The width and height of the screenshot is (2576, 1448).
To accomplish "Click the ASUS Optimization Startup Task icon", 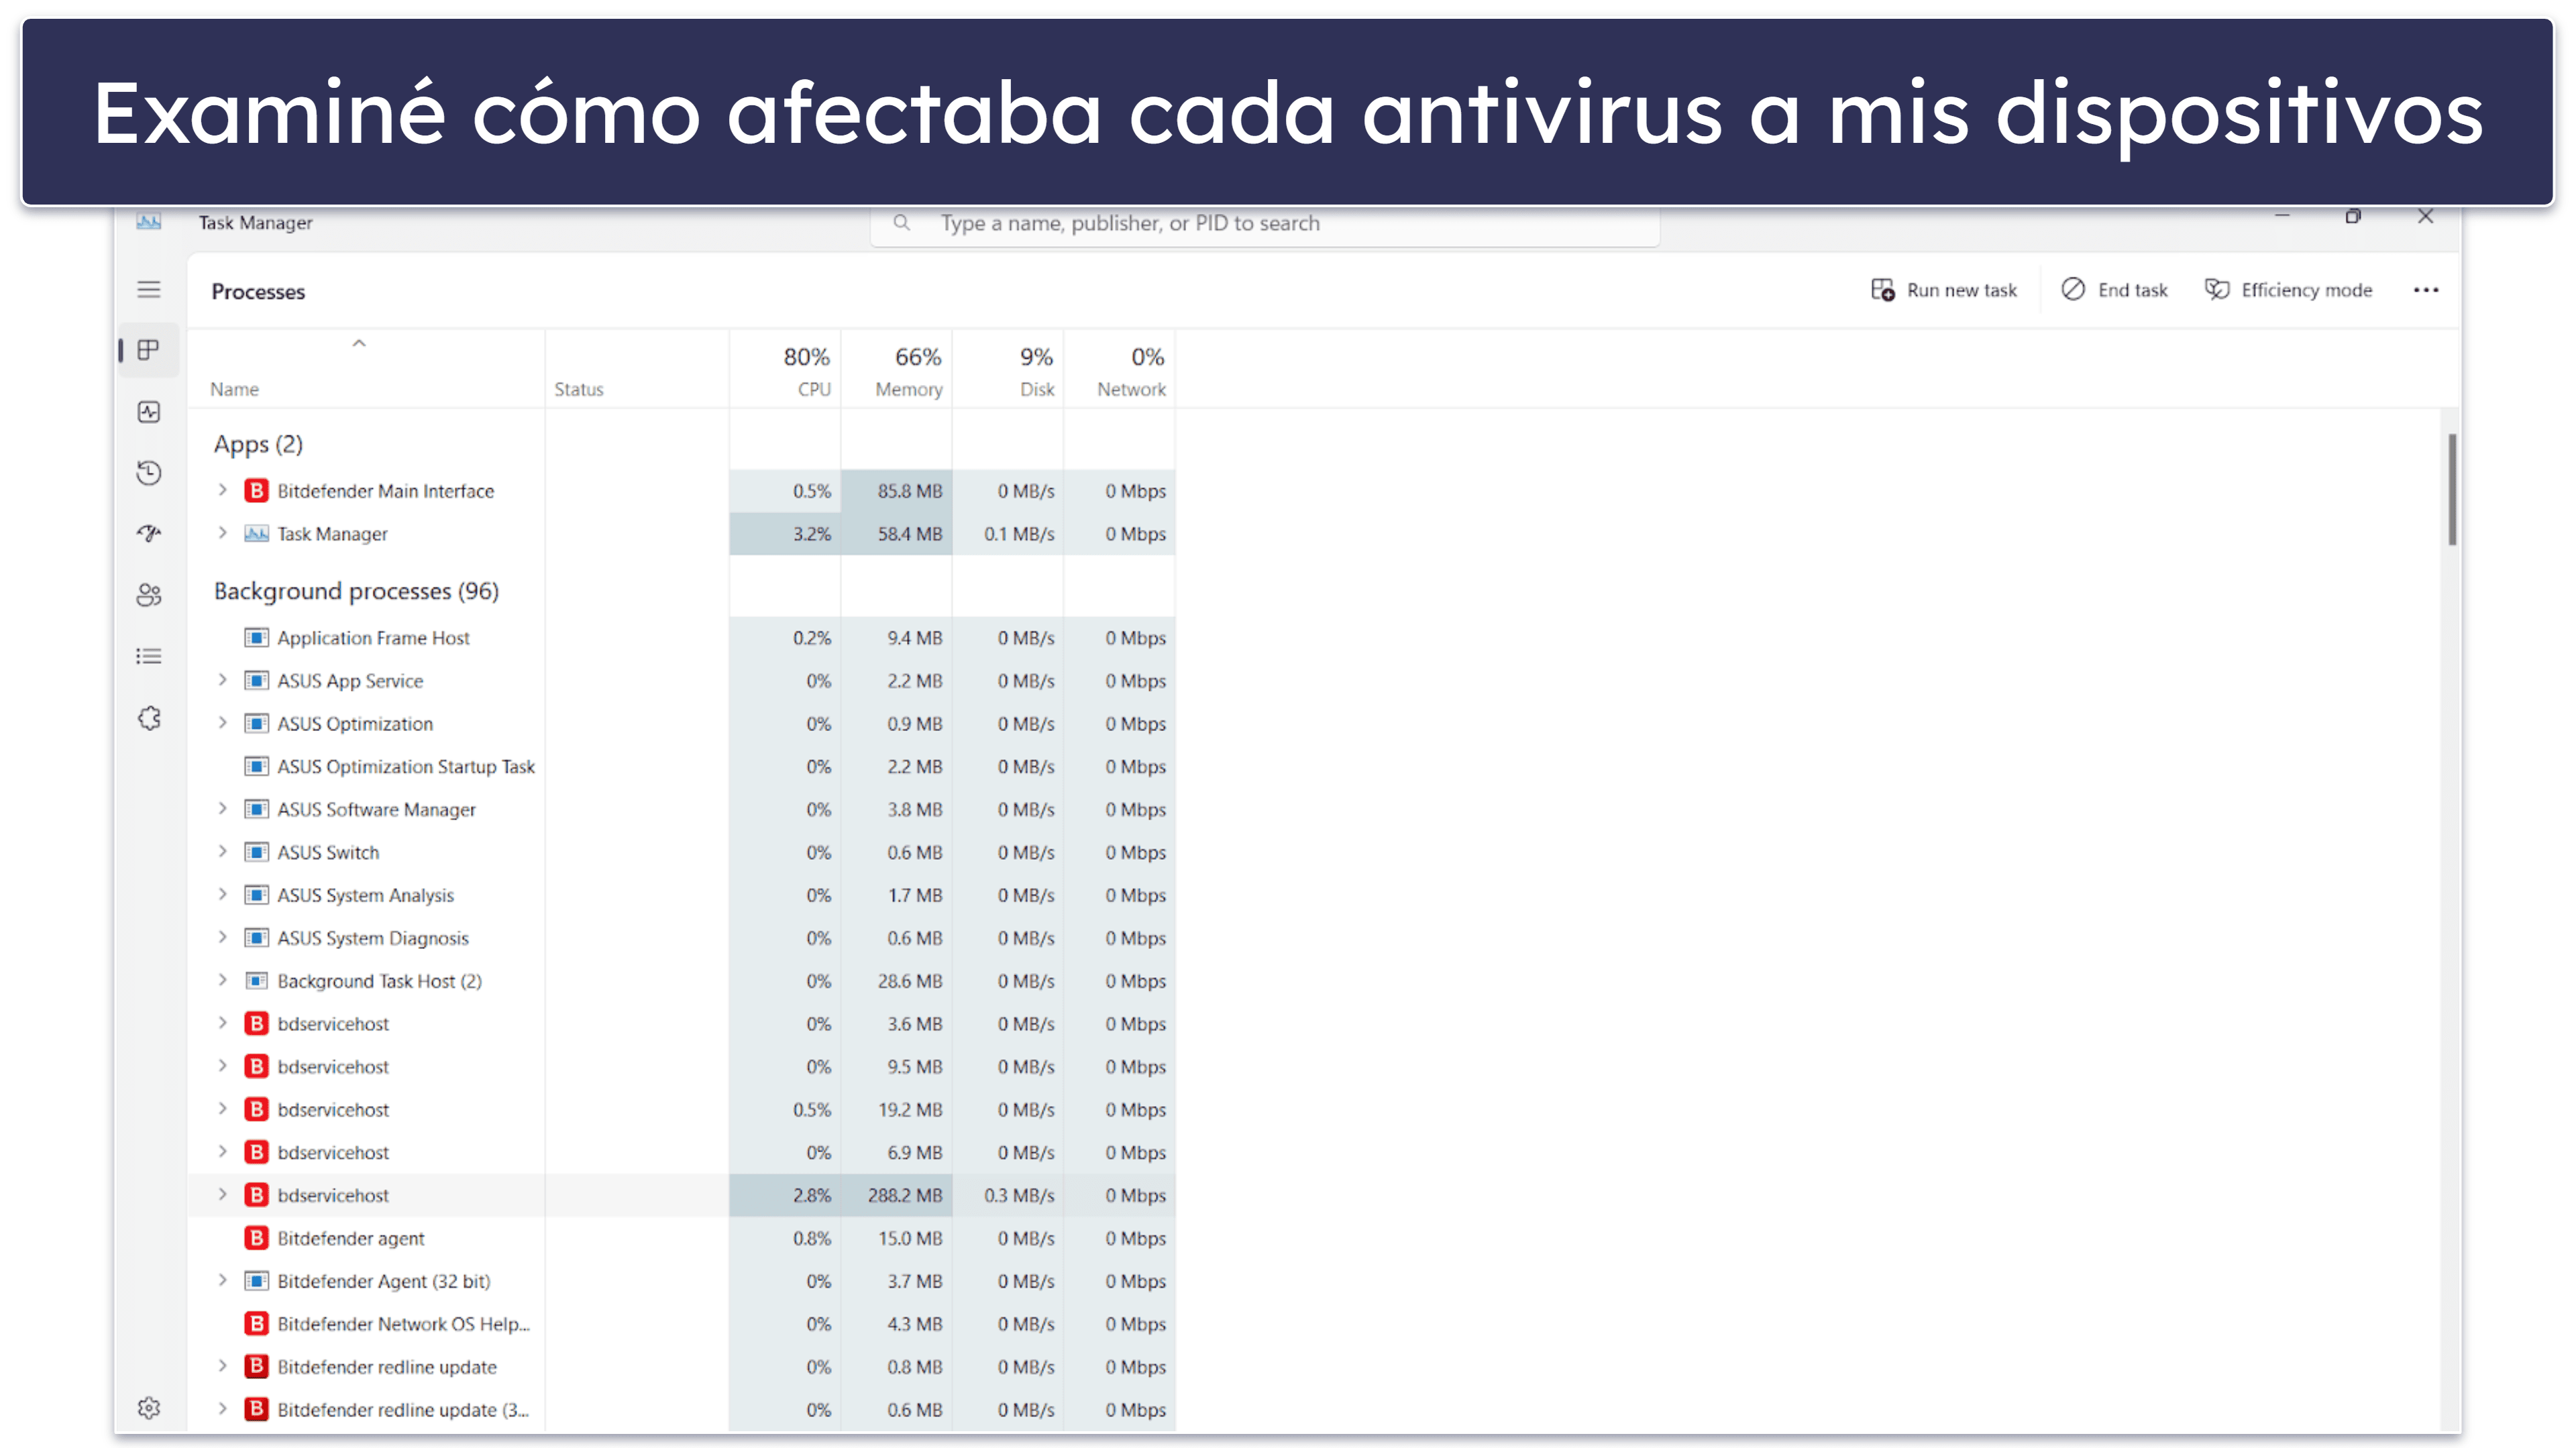I will coord(257,767).
